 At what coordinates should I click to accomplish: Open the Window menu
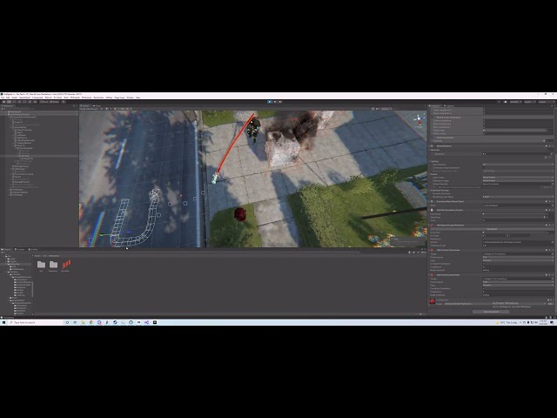click(131, 98)
